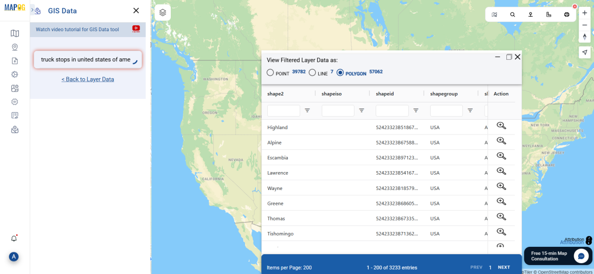Select the measure ruler tool
Image resolution: width=594 pixels, height=274 pixels.
pyautogui.click(x=548, y=14)
